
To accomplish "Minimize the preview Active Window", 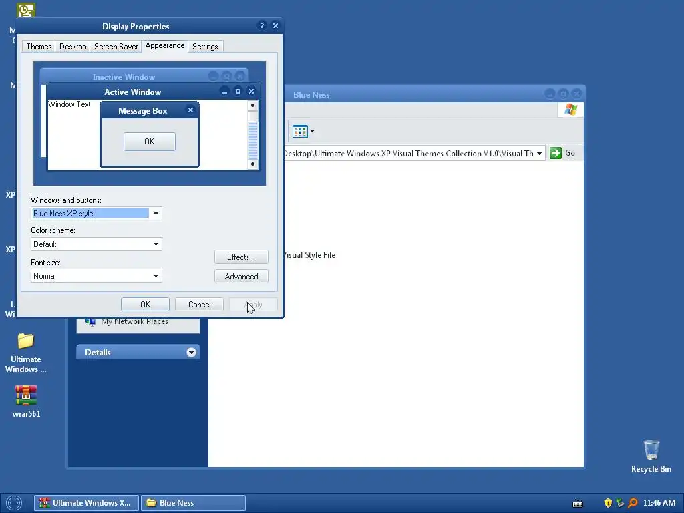I will 224,92.
